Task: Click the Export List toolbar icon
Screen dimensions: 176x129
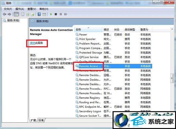Action: (33, 14)
